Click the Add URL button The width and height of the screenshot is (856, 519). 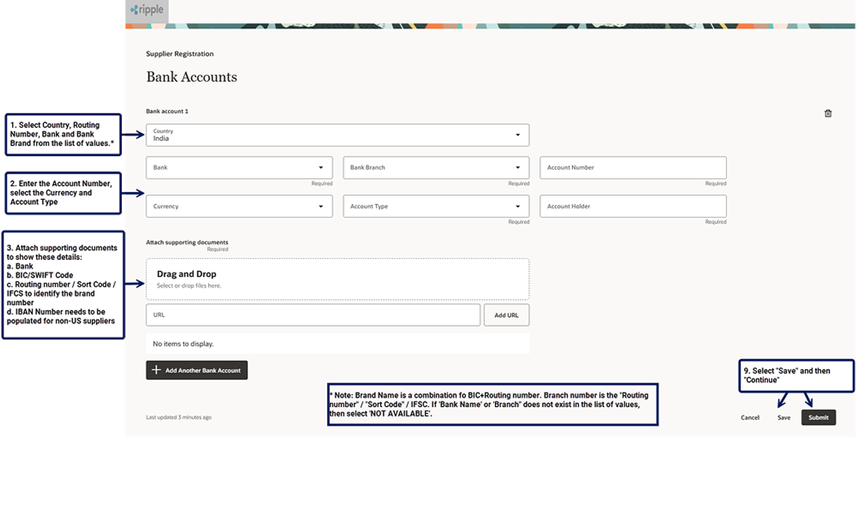pyautogui.click(x=506, y=315)
